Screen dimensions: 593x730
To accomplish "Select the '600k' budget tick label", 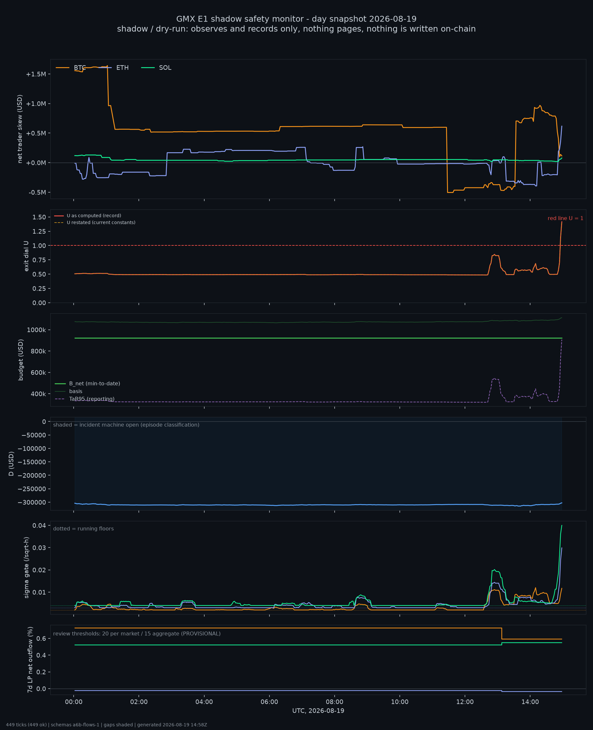I will 38,373.
